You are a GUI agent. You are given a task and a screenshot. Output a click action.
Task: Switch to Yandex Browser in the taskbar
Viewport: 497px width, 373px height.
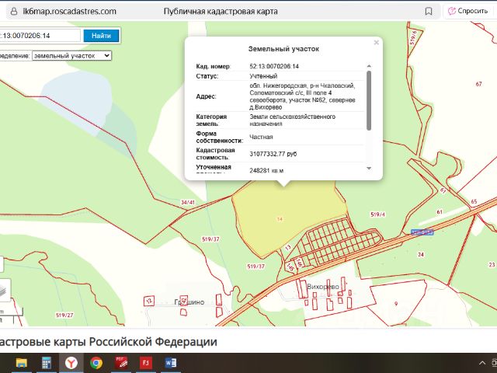tap(71, 363)
